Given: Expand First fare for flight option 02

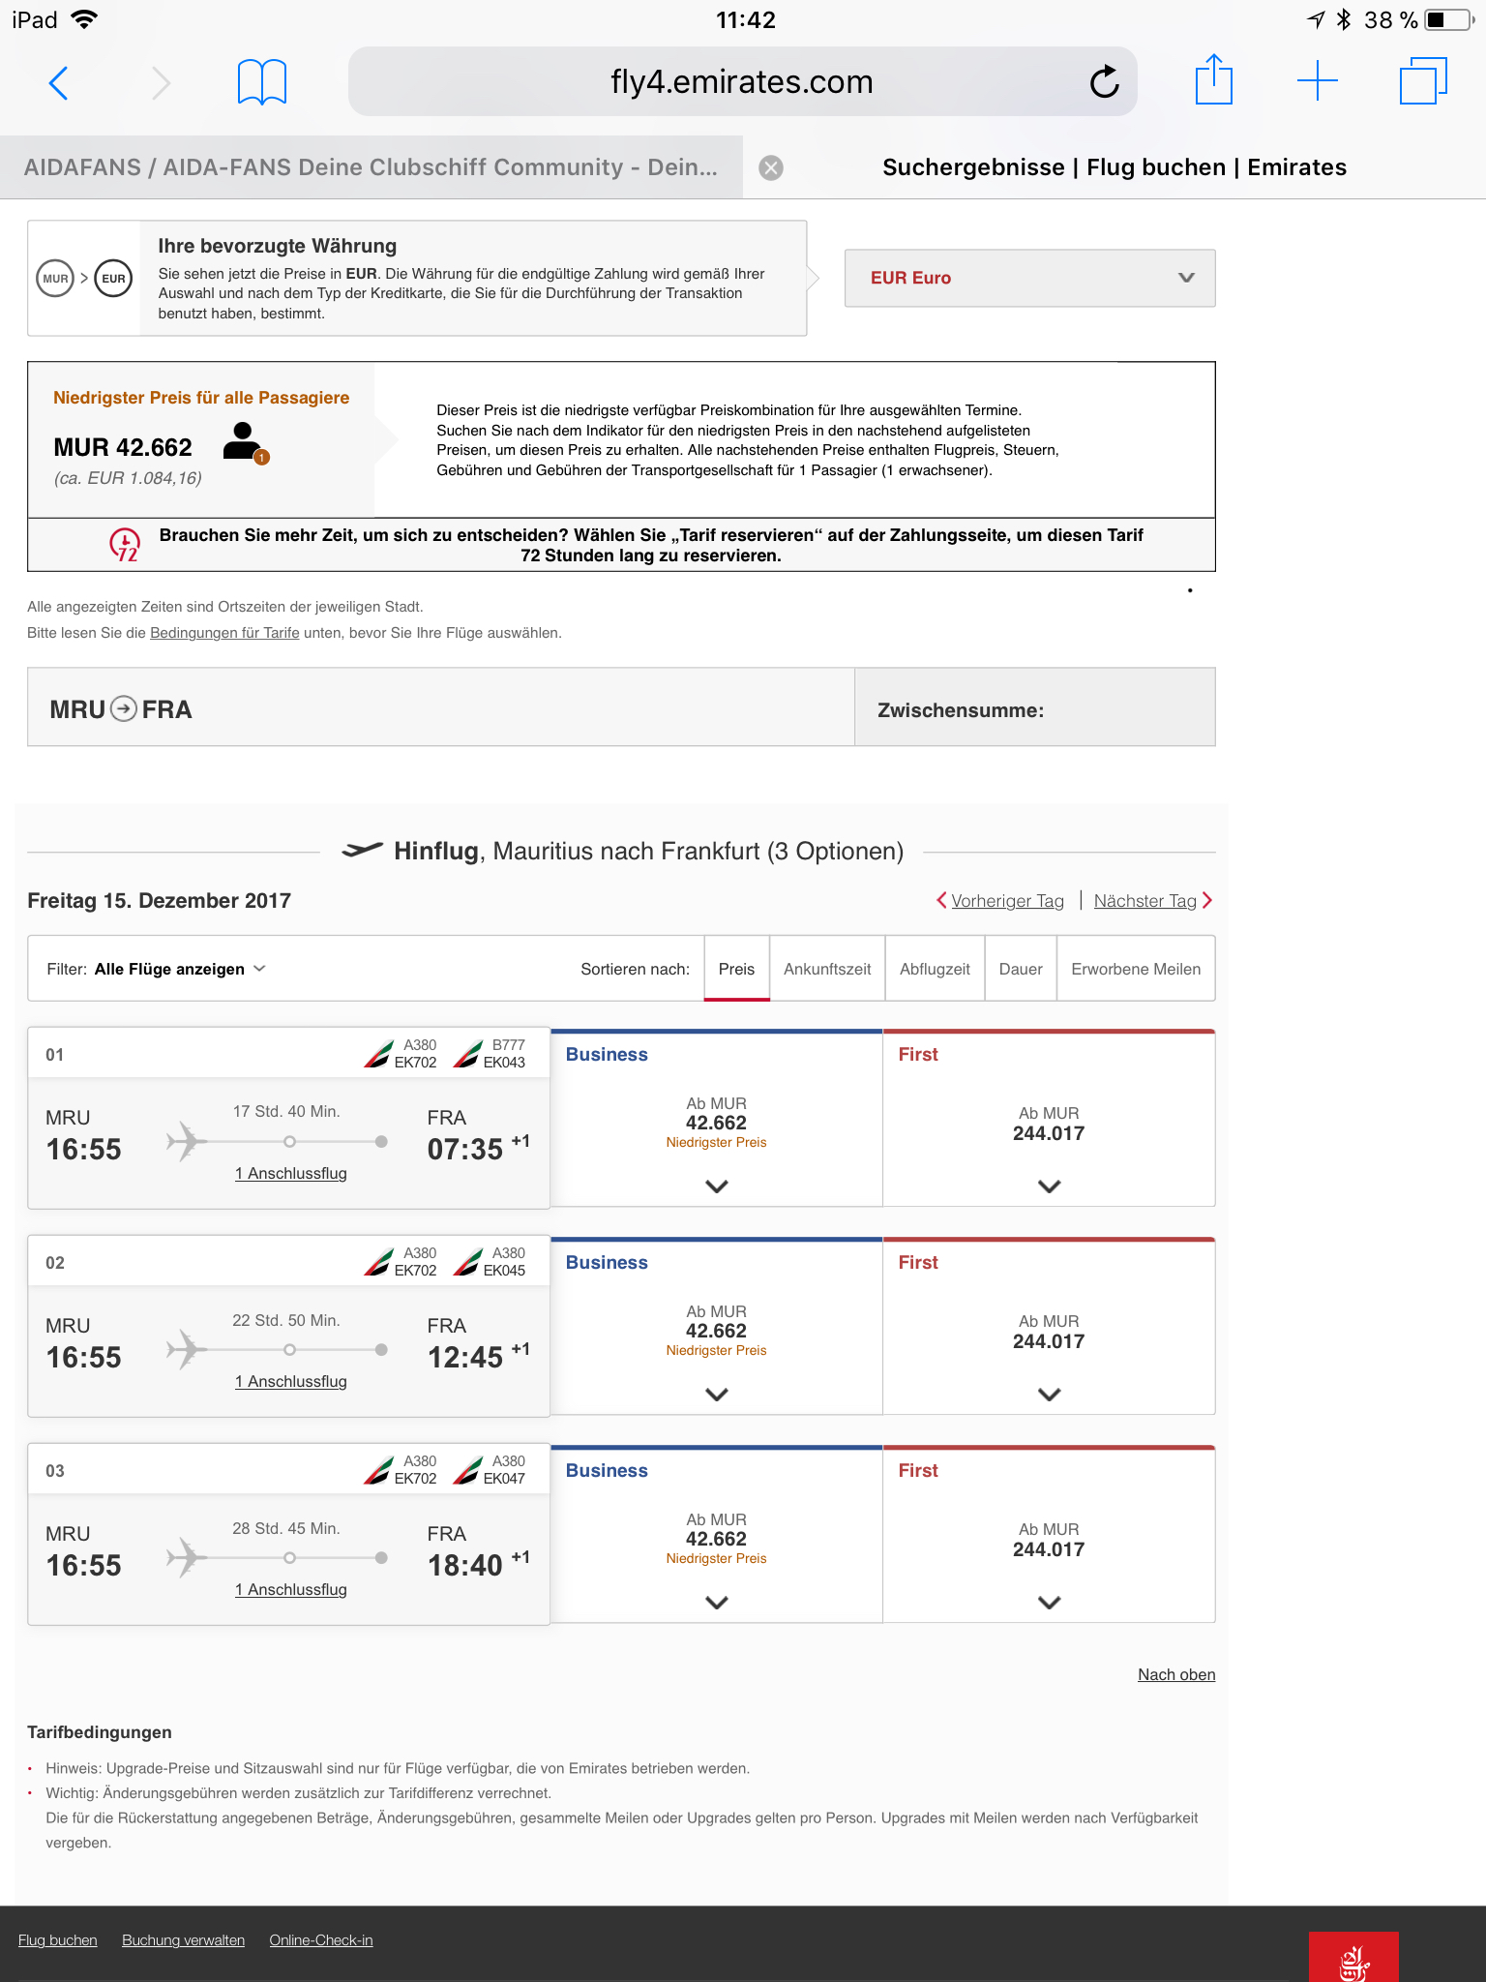Looking at the screenshot, I should click(1049, 1395).
